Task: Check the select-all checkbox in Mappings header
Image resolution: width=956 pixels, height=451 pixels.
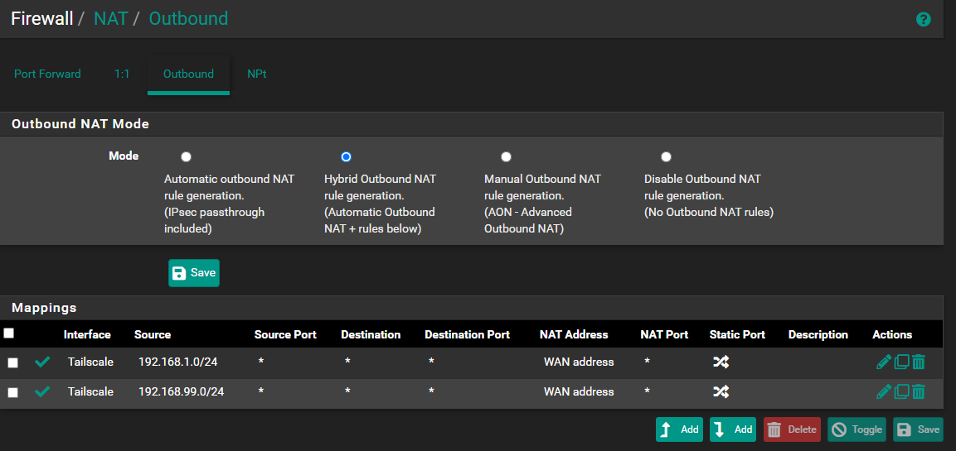Action: pyautogui.click(x=9, y=333)
